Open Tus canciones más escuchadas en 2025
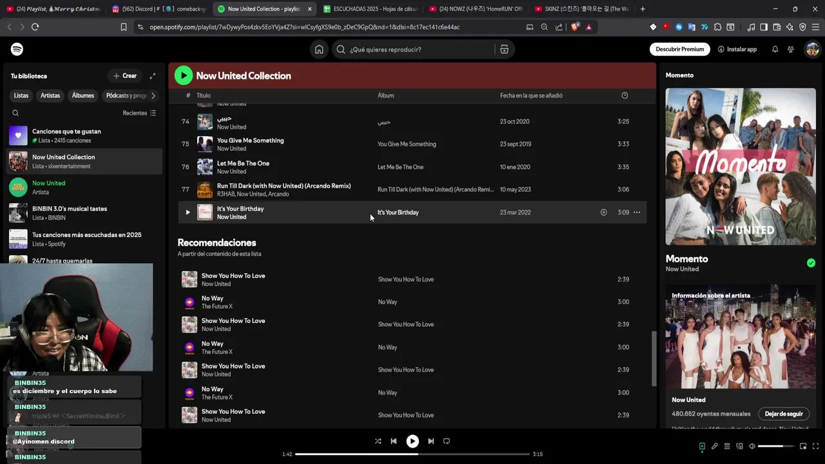The width and height of the screenshot is (825, 464). (x=84, y=239)
